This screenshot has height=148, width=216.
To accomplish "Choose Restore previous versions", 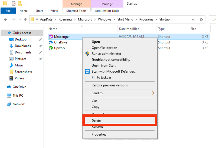I will pyautogui.click(x=120, y=85).
